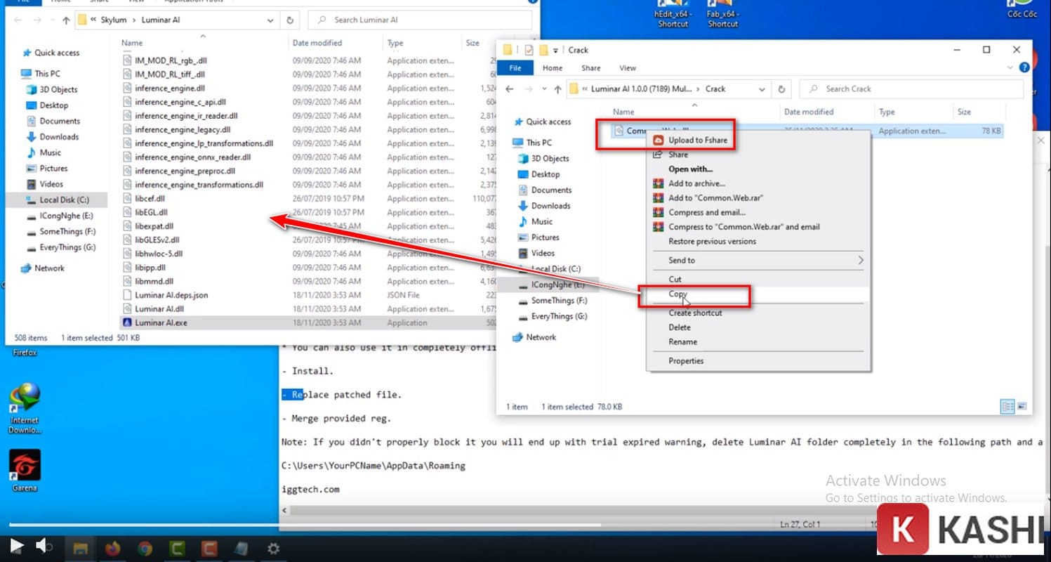This screenshot has height=562, width=1051.
Task: Click Back arrow in Crack window
Action: coord(510,89)
